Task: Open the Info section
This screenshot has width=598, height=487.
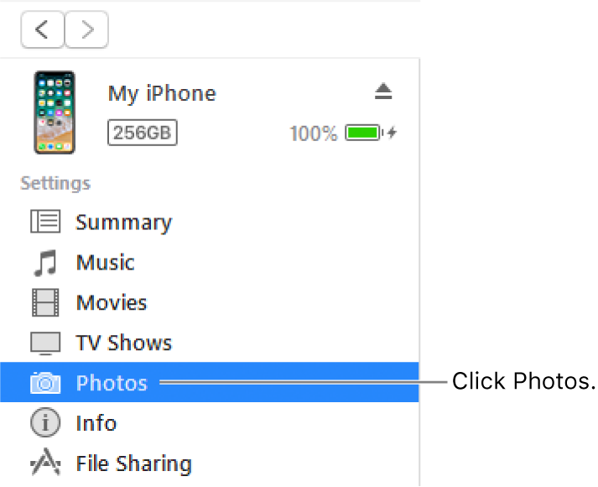Action: click(x=96, y=423)
